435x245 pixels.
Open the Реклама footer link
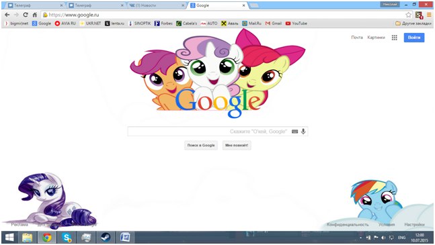click(x=19, y=224)
